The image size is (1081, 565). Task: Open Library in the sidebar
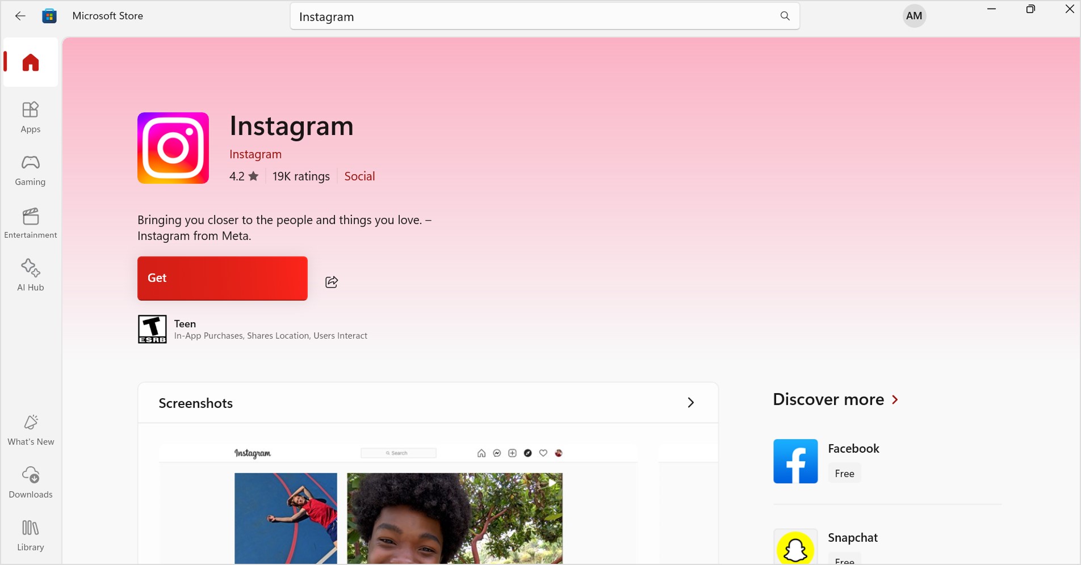(x=31, y=536)
